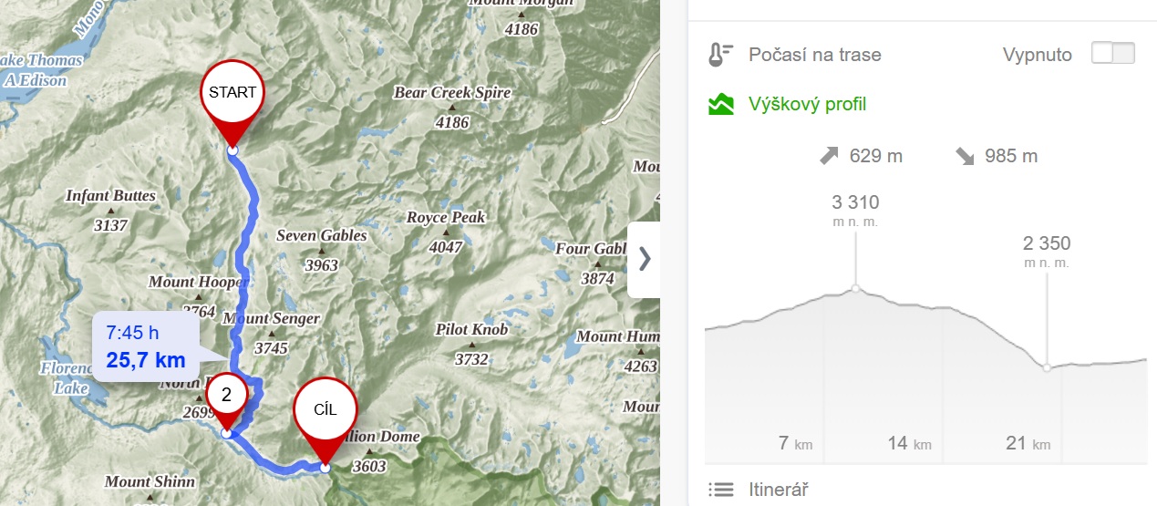This screenshot has height=506, width=1157.
Task: Click the blue route line near Mount Hooper
Action: point(242,283)
